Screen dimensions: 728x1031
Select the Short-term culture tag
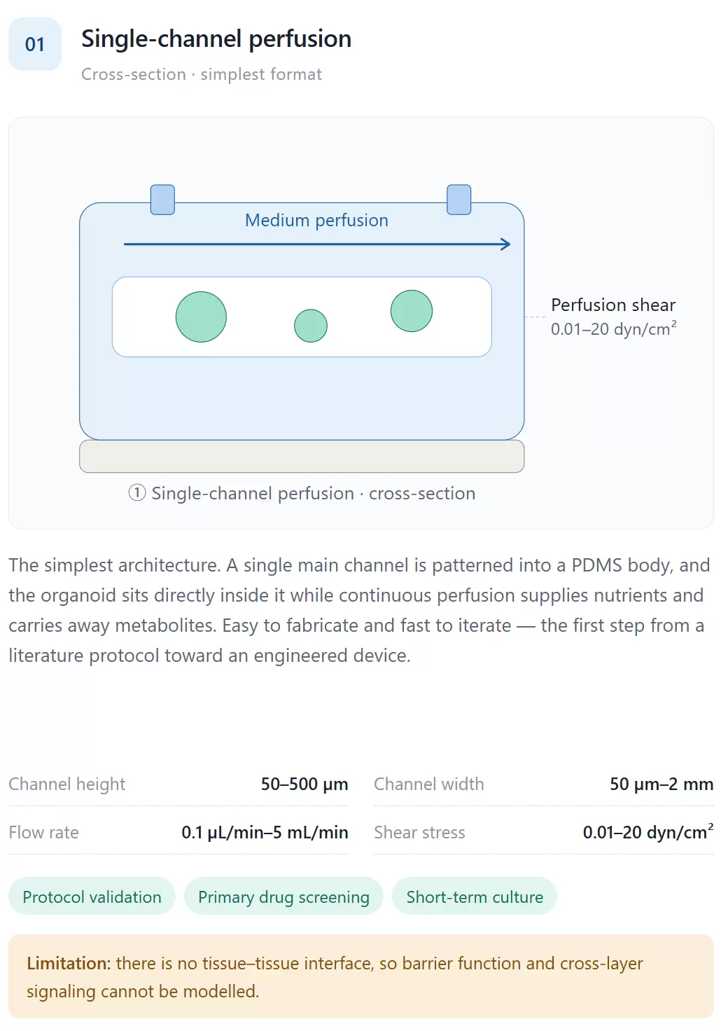475,897
